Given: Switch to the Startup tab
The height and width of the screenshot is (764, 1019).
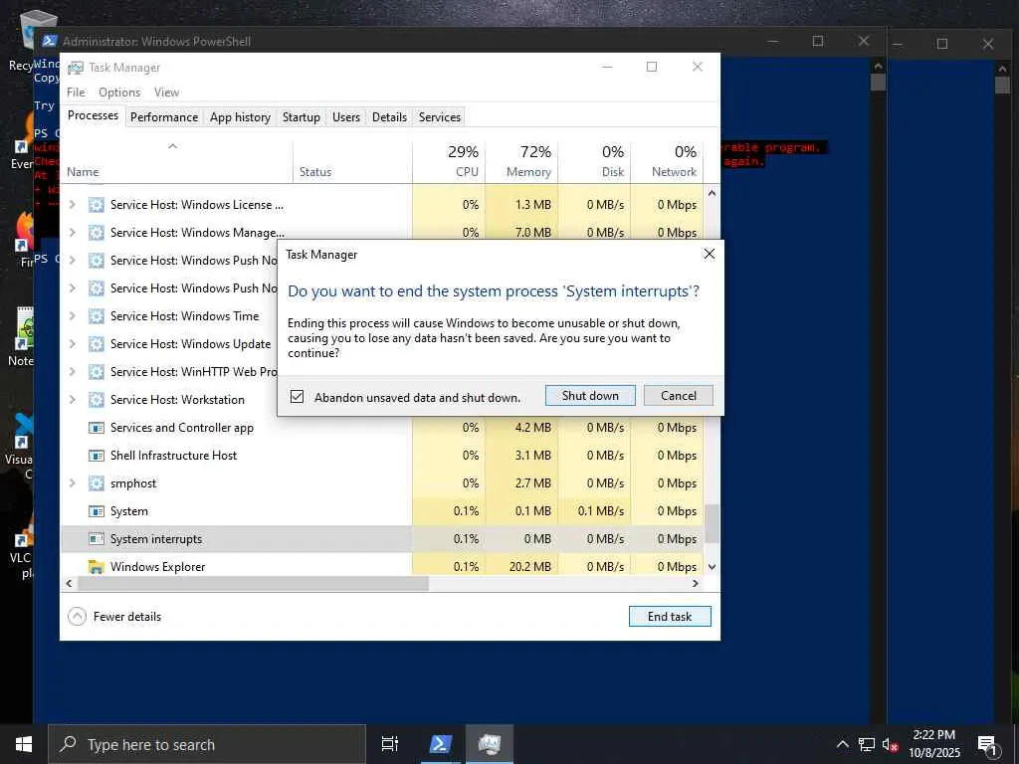Looking at the screenshot, I should 301,117.
